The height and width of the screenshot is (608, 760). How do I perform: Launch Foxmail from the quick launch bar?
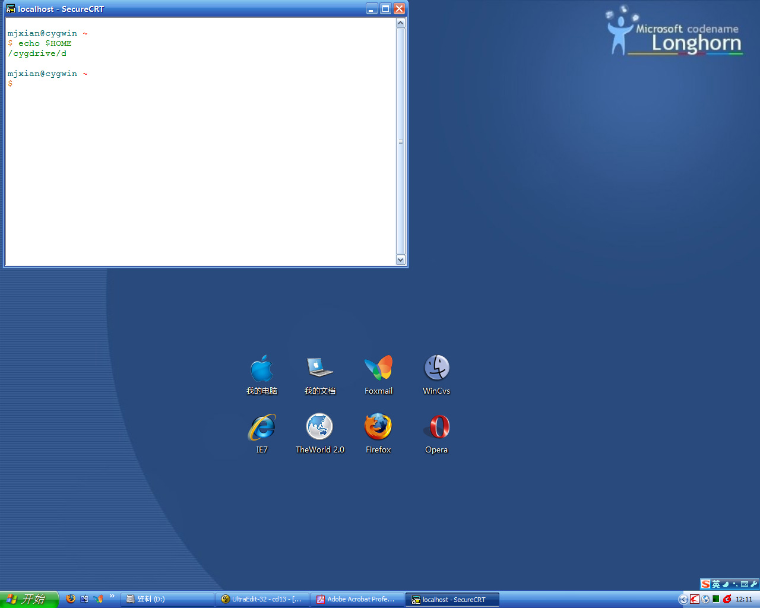click(x=98, y=599)
